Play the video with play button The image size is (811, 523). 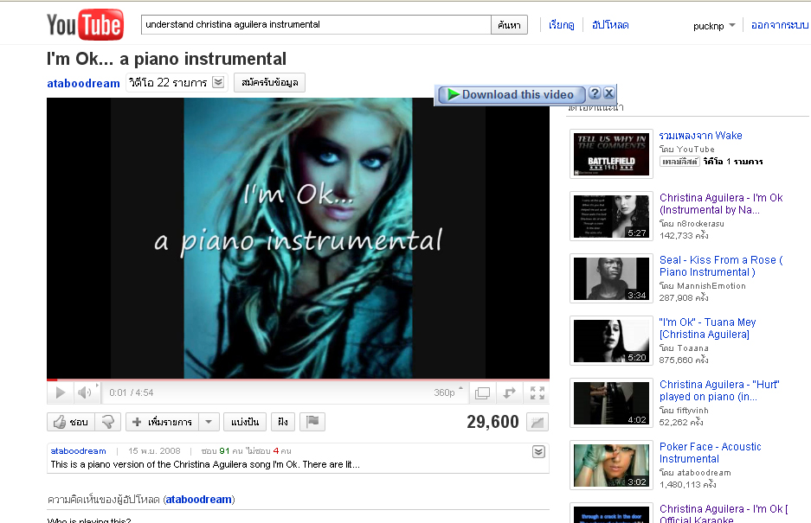coord(60,392)
